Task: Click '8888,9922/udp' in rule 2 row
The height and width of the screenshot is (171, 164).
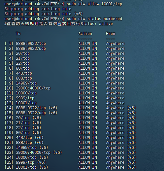Action: [x=31, y=49]
